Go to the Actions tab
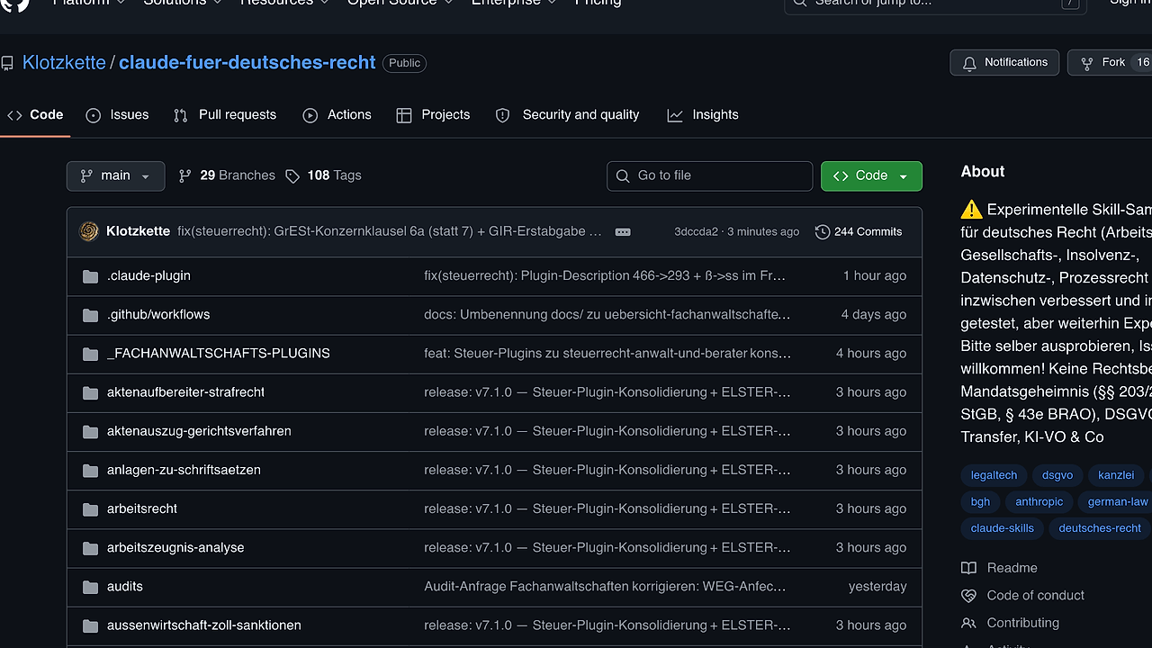1152x648 pixels. click(x=337, y=115)
